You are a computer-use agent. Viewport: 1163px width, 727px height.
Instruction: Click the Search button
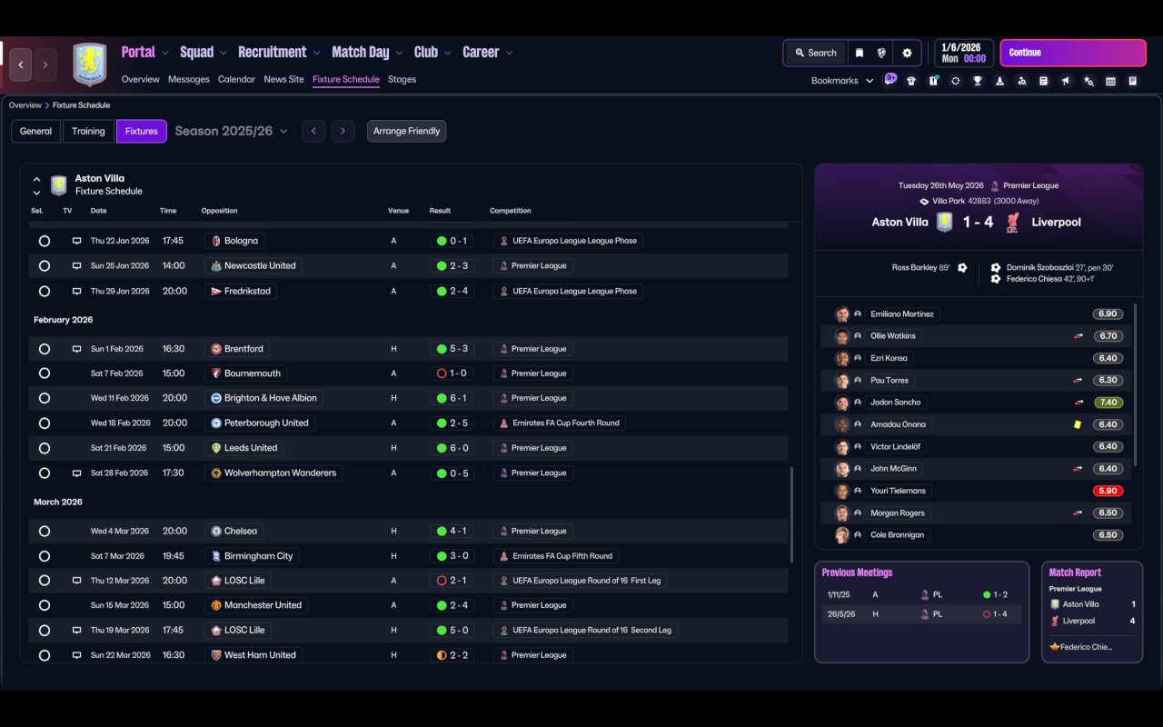pos(815,53)
